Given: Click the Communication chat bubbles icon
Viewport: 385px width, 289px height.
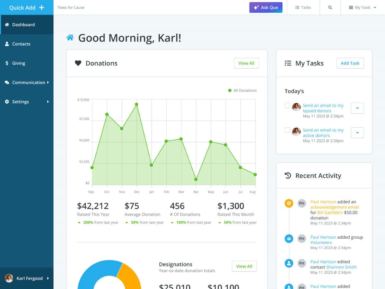Looking at the screenshot, I should tap(7, 83).
